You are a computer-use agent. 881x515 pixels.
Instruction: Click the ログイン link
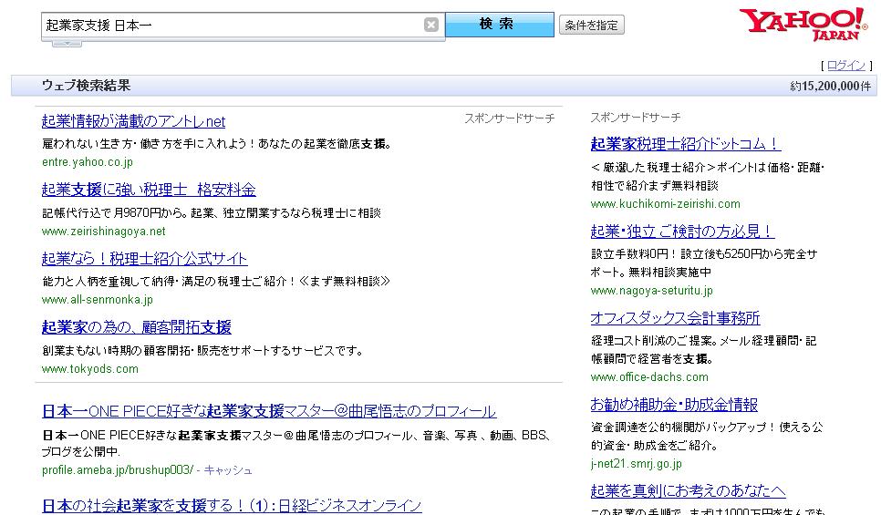coord(846,65)
